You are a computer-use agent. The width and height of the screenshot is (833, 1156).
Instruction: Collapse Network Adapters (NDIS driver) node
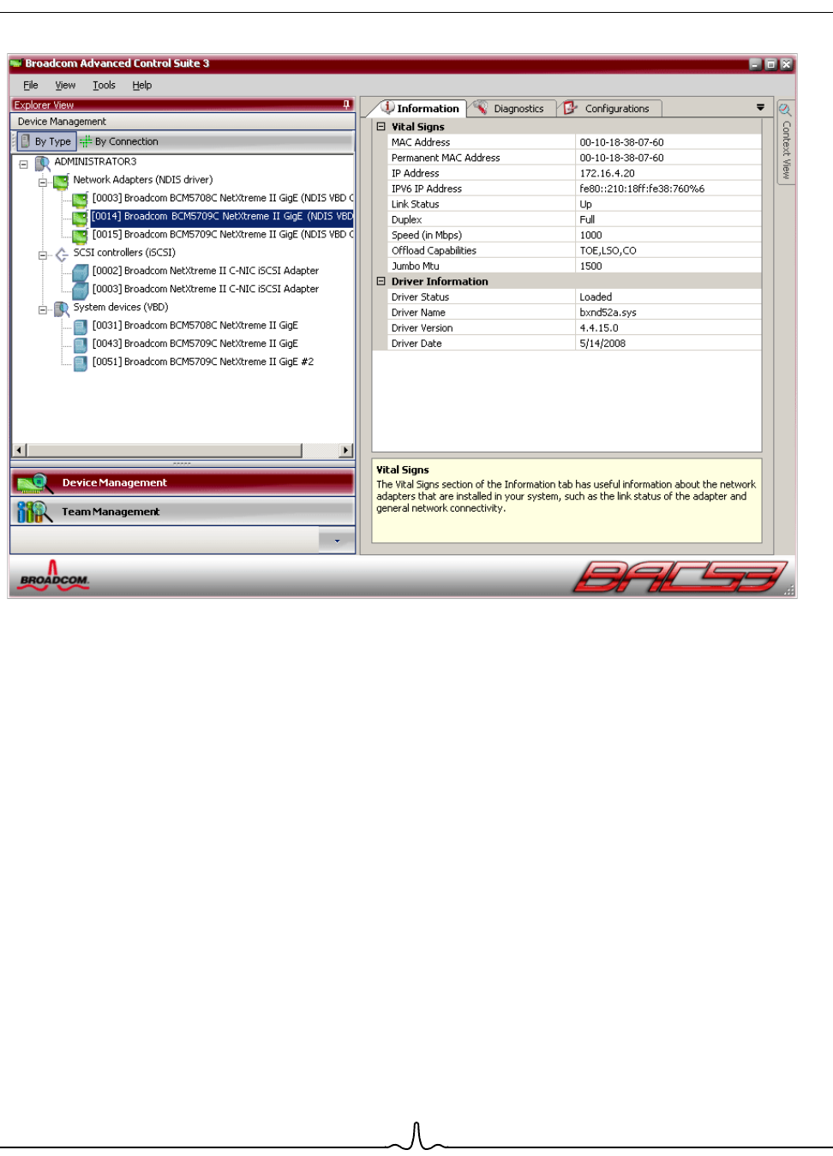[x=42, y=182]
